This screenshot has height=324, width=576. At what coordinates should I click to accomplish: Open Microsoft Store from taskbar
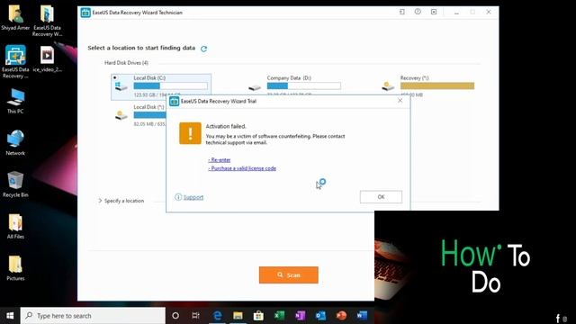pyautogui.click(x=258, y=316)
